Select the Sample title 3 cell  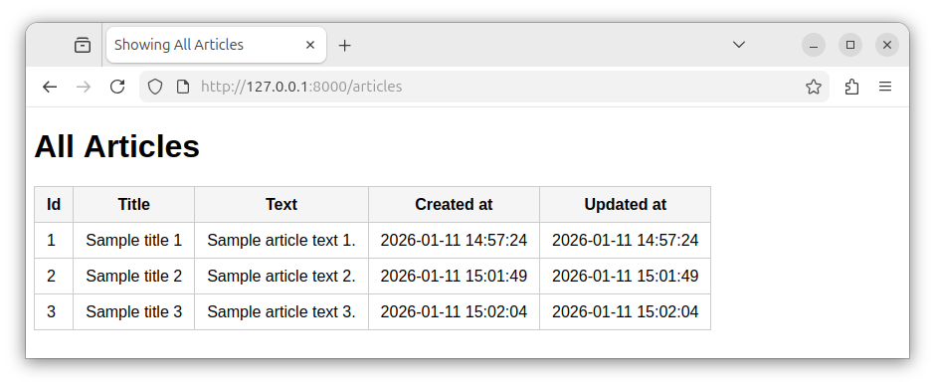tap(133, 311)
